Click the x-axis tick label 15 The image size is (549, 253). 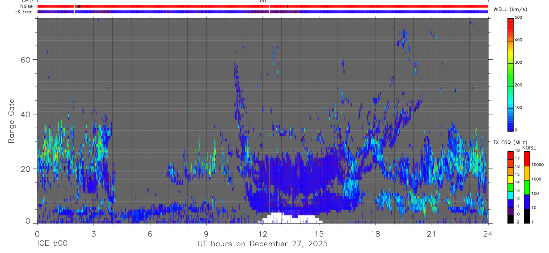[319, 233]
